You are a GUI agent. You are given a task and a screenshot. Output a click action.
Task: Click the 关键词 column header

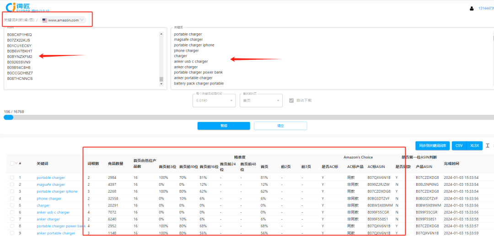click(42, 163)
